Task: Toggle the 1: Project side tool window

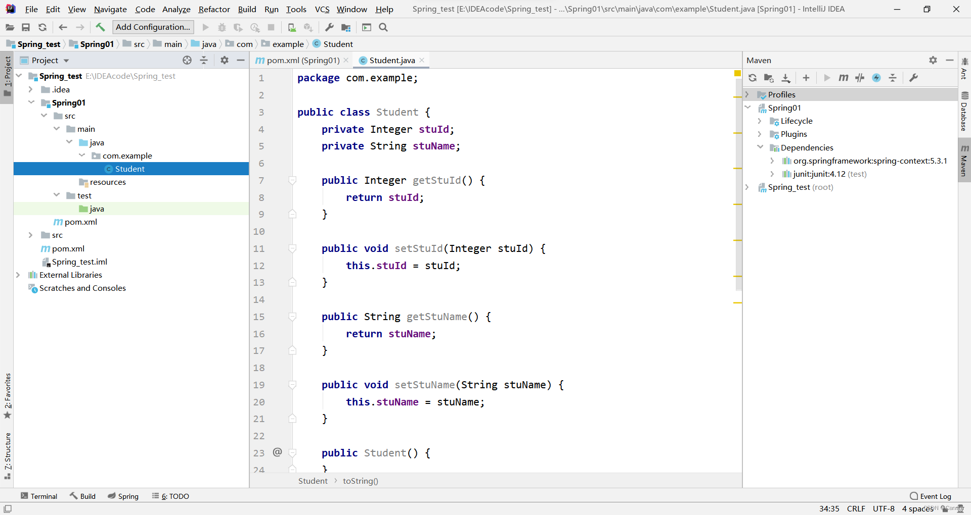Action: click(7, 77)
